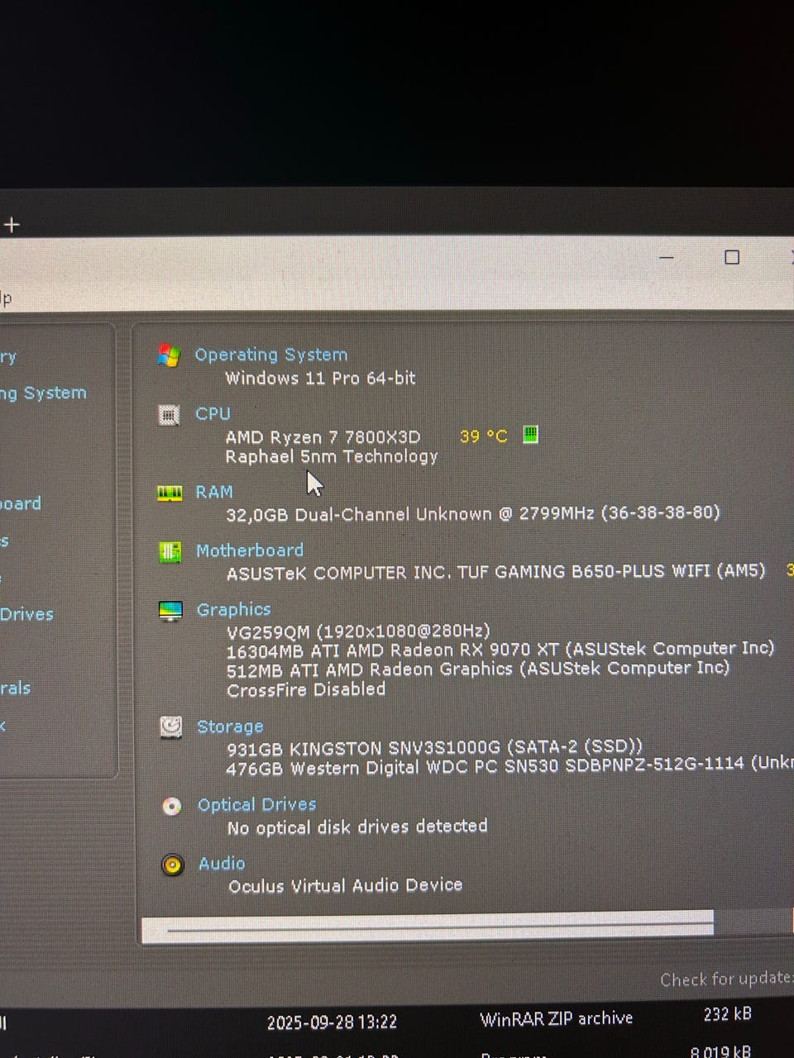
Task: Click Check for updates link
Action: (x=726, y=979)
